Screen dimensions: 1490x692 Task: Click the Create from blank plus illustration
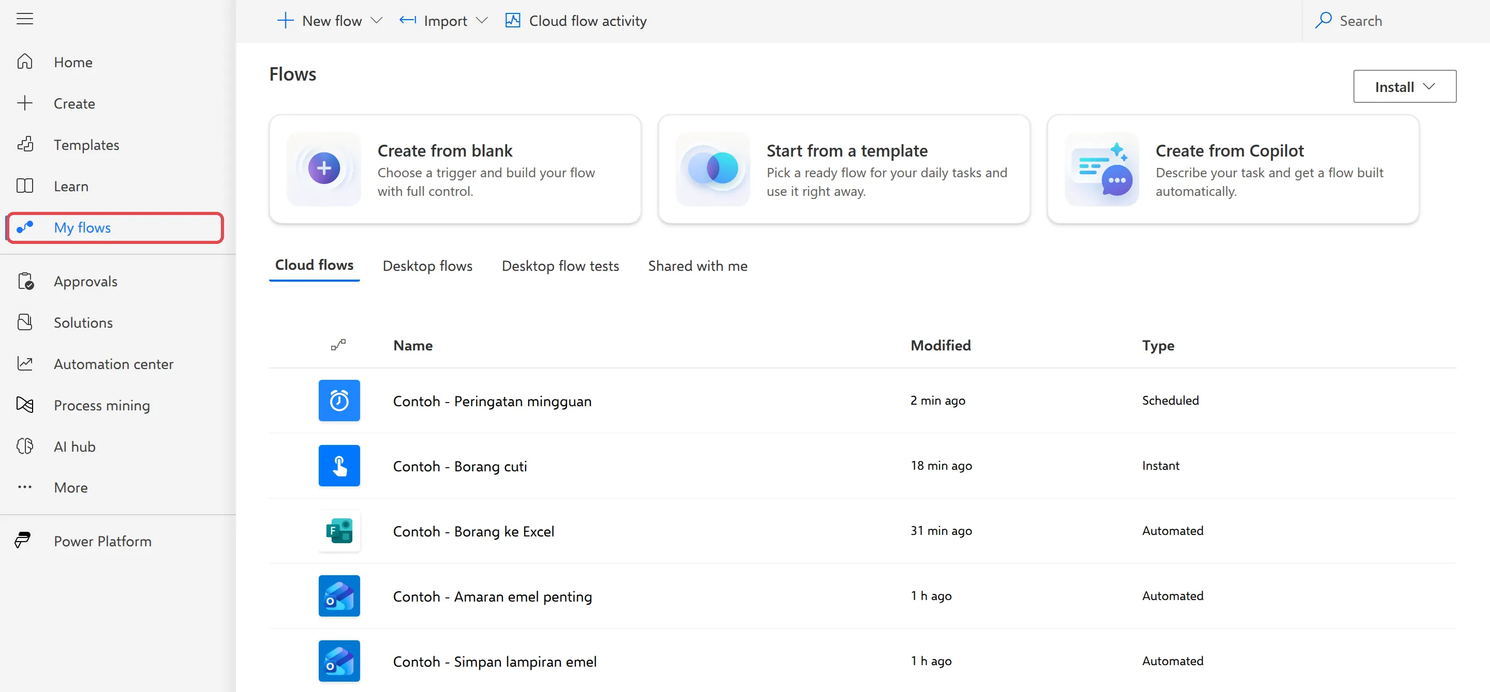click(x=324, y=168)
